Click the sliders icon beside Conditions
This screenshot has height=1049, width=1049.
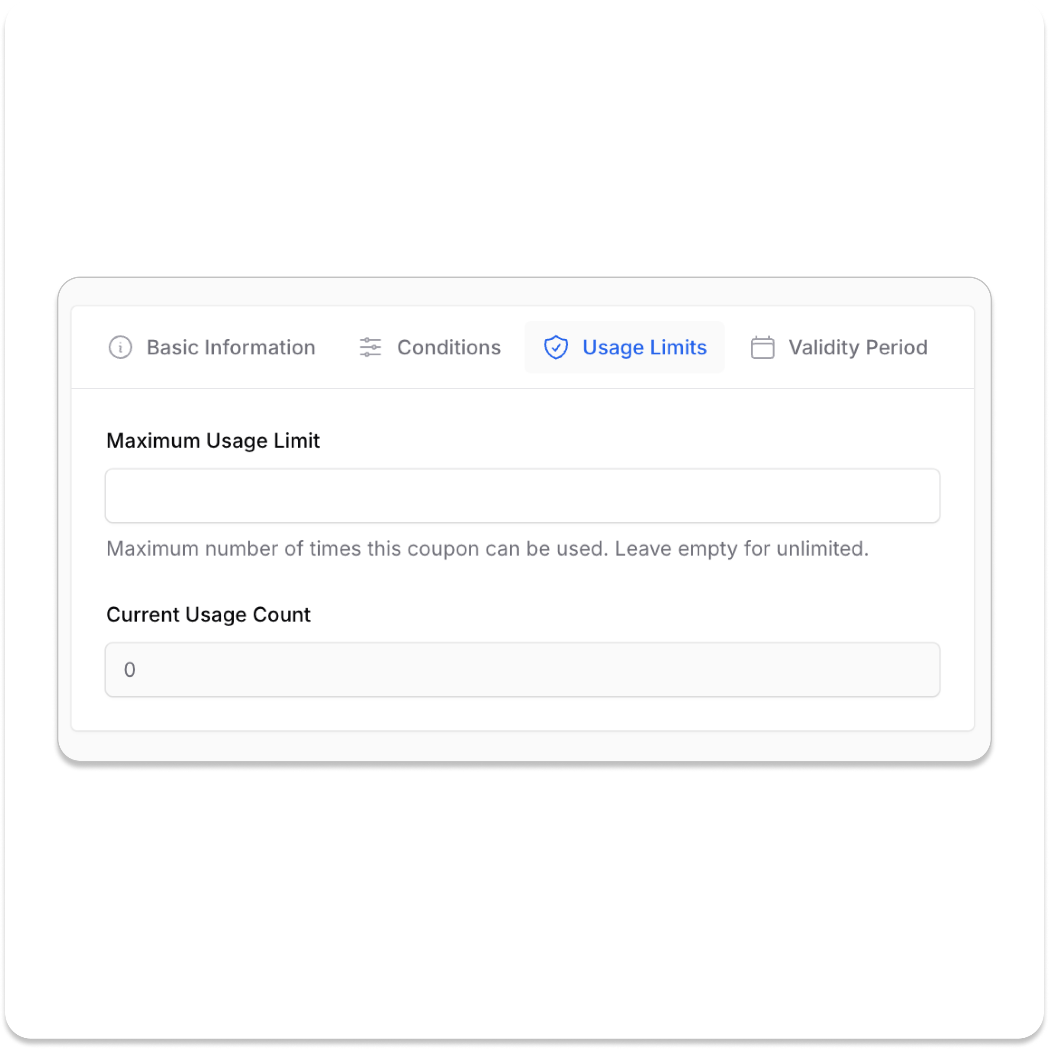coord(370,348)
